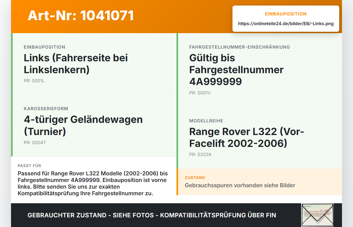Click the KAROSSERIEFORM label
The image size is (353, 227).
tap(46, 109)
